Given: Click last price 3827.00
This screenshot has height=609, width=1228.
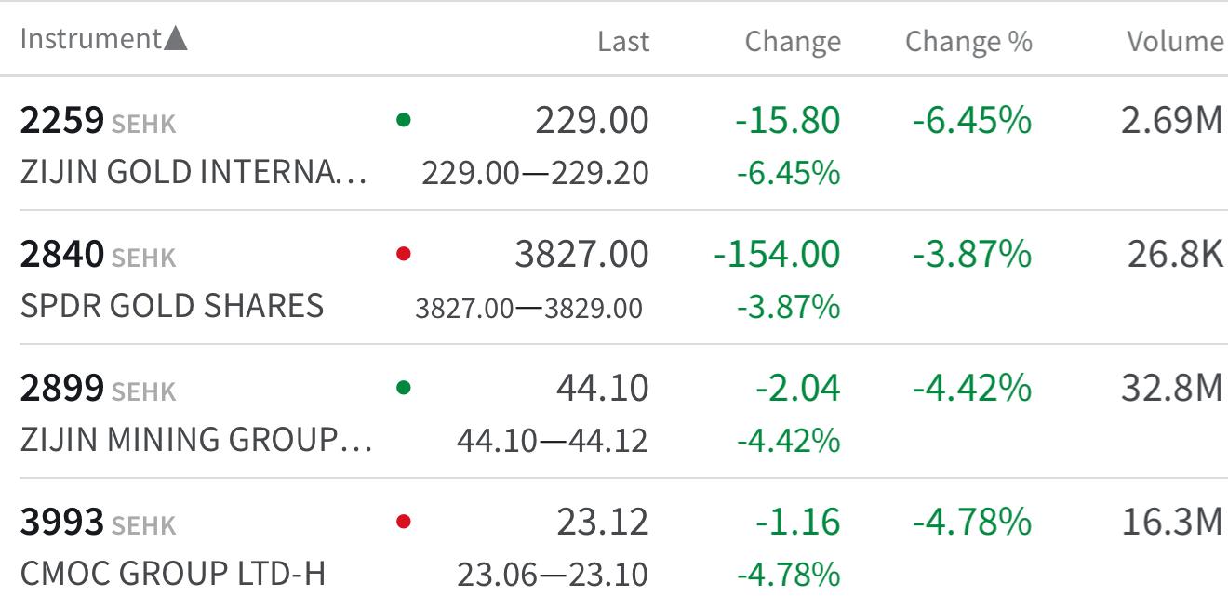Looking at the screenshot, I should pyautogui.click(x=581, y=254).
